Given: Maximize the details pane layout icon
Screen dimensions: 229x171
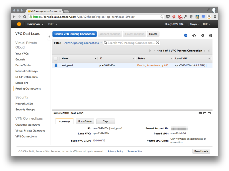Looking at the screenshot, I should tap(209, 113).
